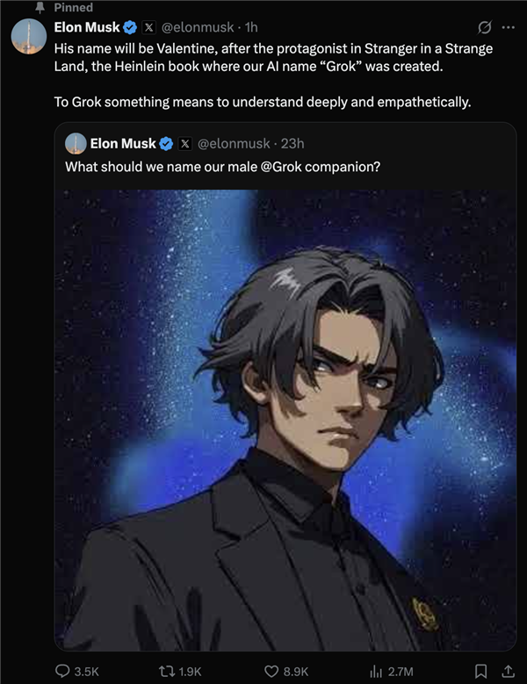Bookmark this post
The height and width of the screenshot is (684, 527).
(480, 671)
